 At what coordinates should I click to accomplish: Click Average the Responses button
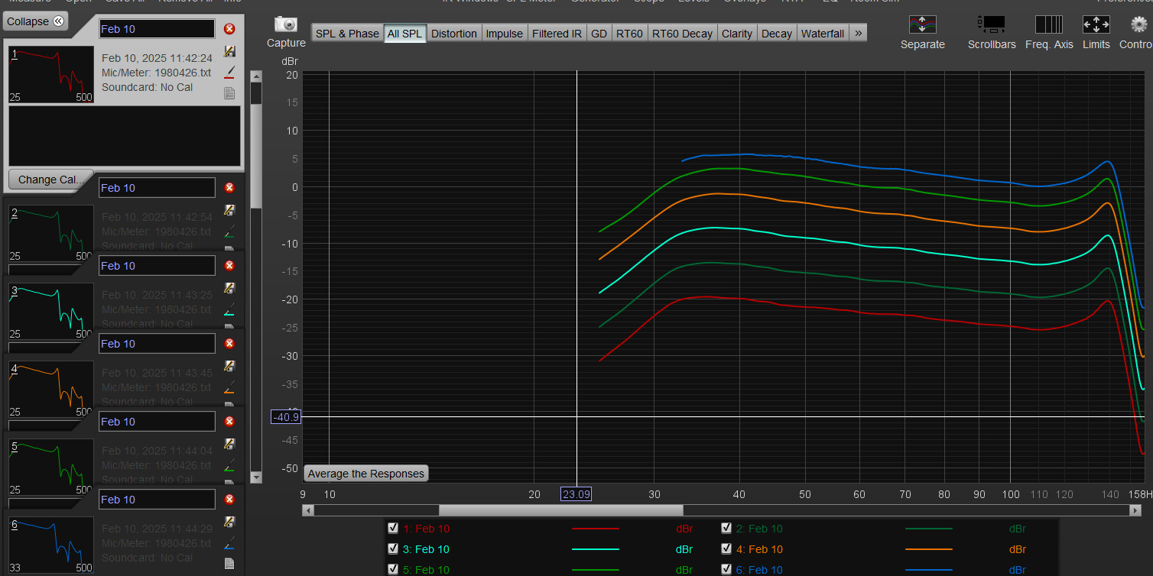pyautogui.click(x=365, y=474)
